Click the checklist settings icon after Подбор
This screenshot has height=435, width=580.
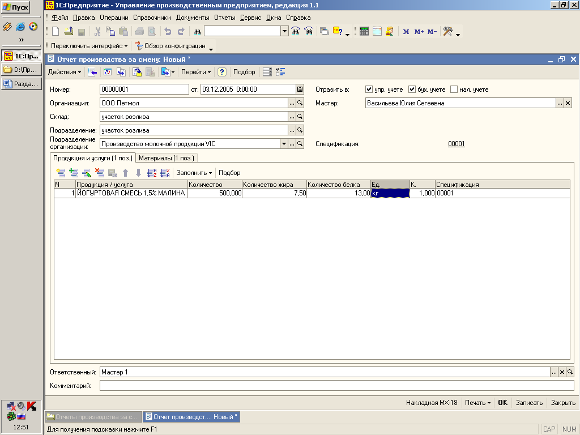tap(280, 72)
